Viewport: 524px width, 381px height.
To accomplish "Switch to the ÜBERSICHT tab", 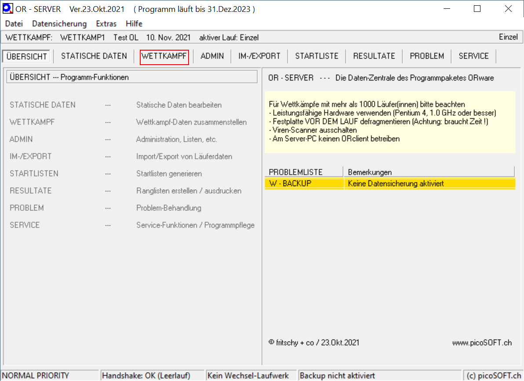I will click(27, 56).
